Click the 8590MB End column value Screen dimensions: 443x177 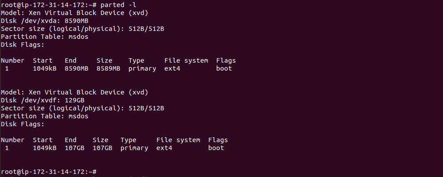pyautogui.click(x=77, y=68)
